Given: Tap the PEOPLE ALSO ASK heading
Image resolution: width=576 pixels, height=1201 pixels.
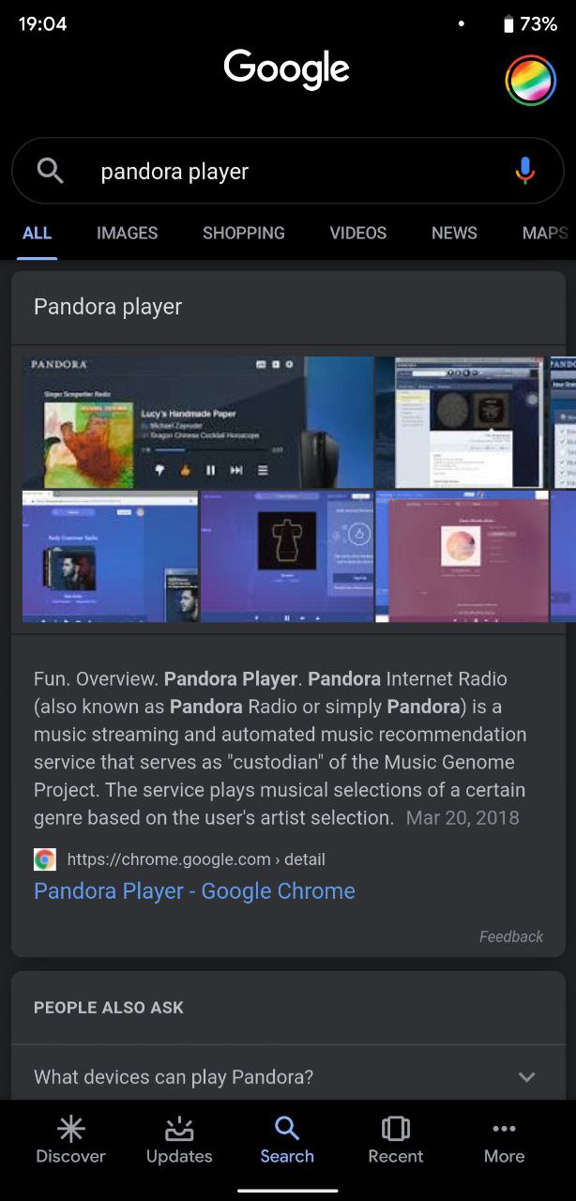Looking at the screenshot, I should tap(109, 1008).
